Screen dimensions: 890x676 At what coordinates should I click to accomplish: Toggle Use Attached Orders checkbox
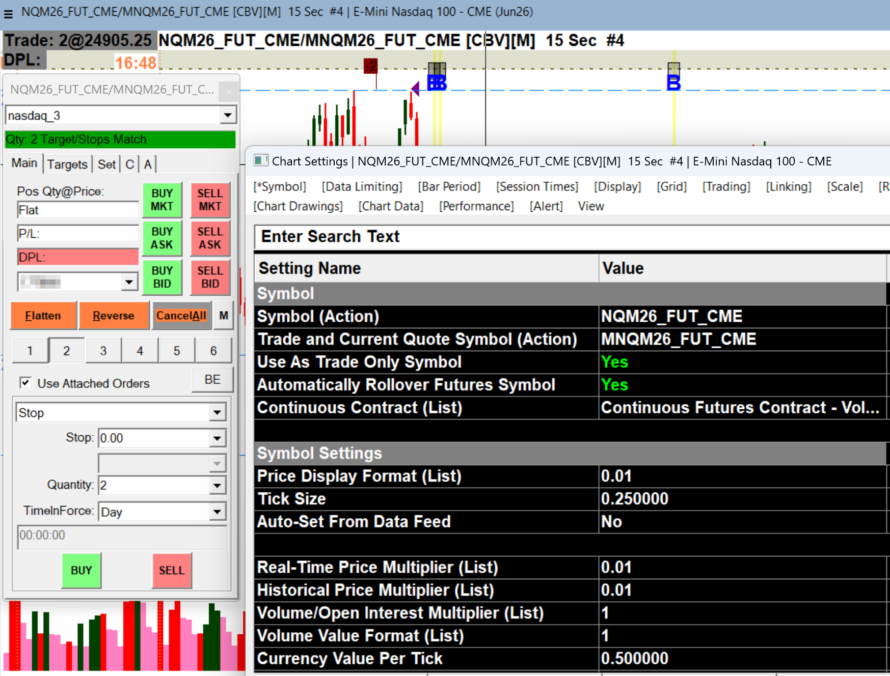[25, 382]
